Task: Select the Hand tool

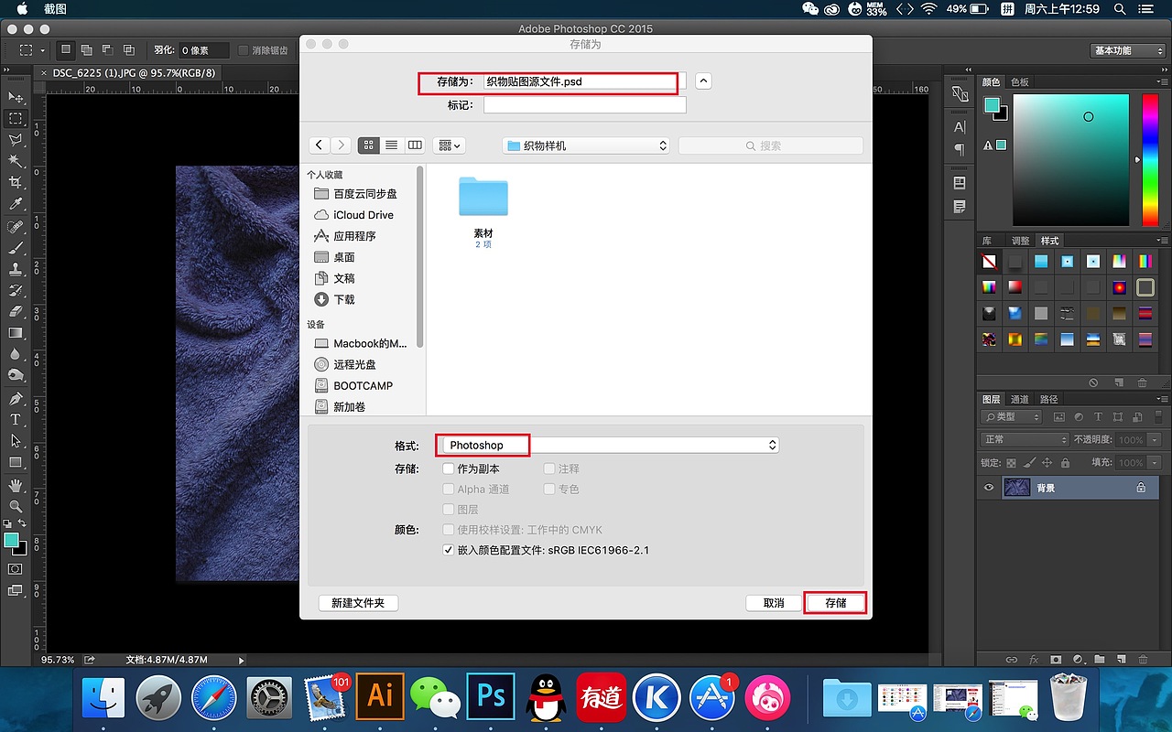Action: (16, 484)
